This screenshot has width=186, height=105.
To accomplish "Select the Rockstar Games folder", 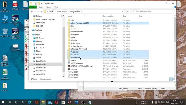I will (x=108, y=46).
